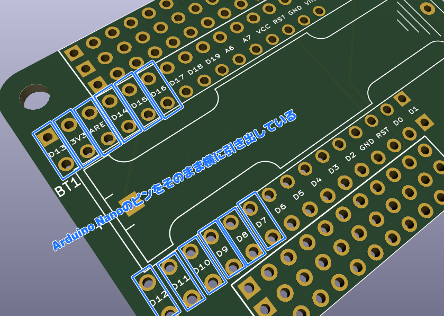Click the VCC pin label
Image resolution: width=444 pixels, height=316 pixels.
[x=263, y=29]
